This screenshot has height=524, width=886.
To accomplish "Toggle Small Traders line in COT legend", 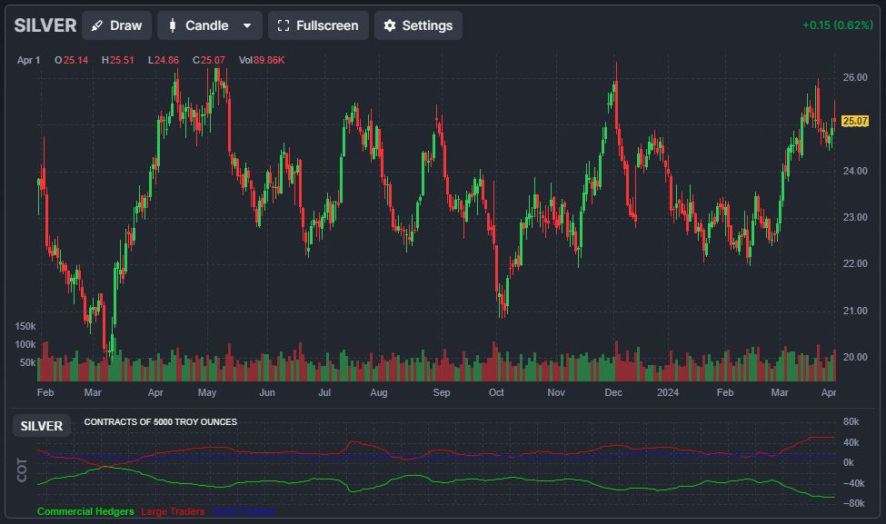I will tap(244, 511).
